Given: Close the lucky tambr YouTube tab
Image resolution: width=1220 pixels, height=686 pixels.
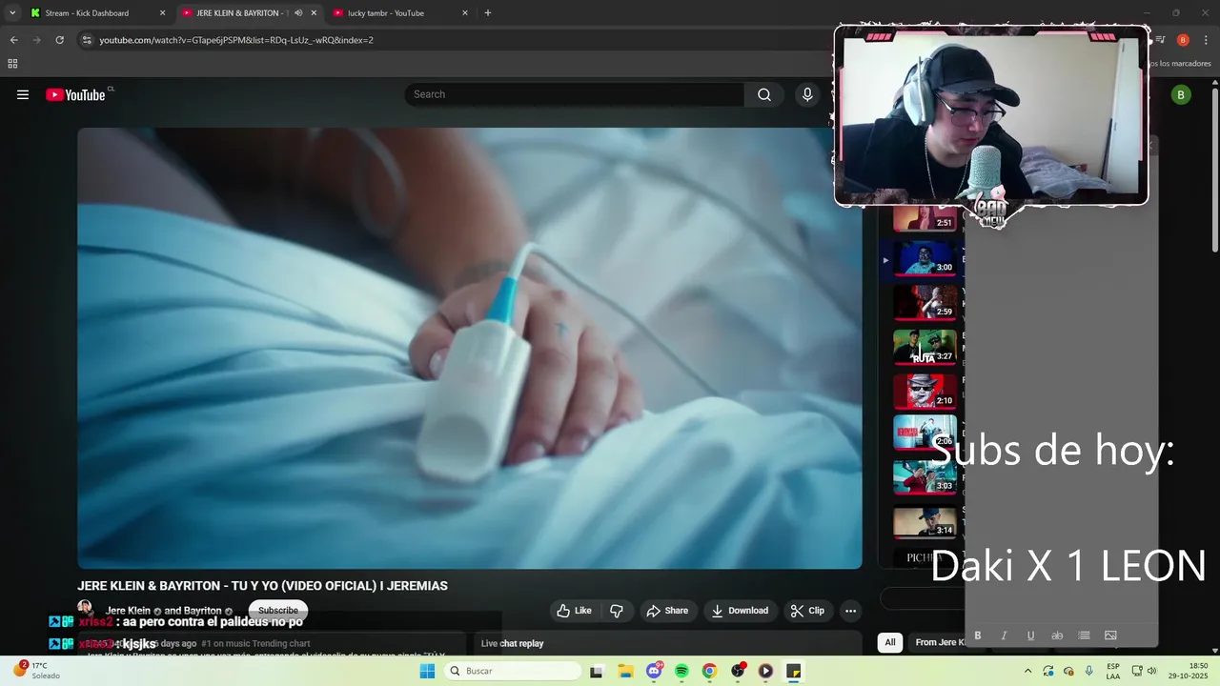Looking at the screenshot, I should (x=464, y=13).
